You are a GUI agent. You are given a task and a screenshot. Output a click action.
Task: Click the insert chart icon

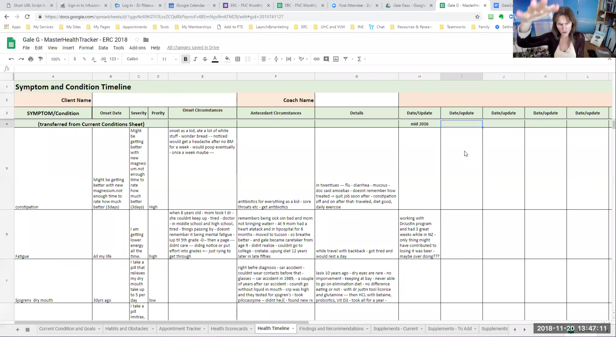(336, 59)
